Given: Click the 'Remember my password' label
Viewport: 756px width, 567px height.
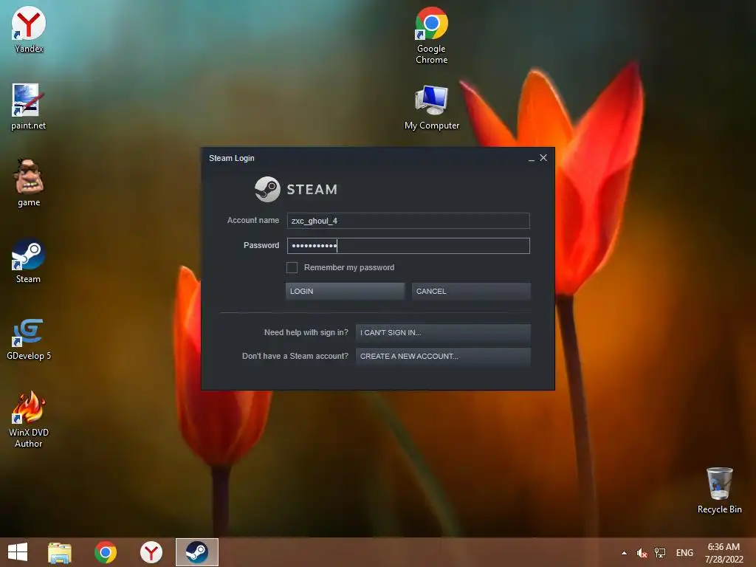Looking at the screenshot, I should pyautogui.click(x=349, y=267).
